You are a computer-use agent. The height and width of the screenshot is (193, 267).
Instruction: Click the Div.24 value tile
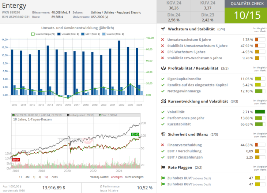(174, 17)
